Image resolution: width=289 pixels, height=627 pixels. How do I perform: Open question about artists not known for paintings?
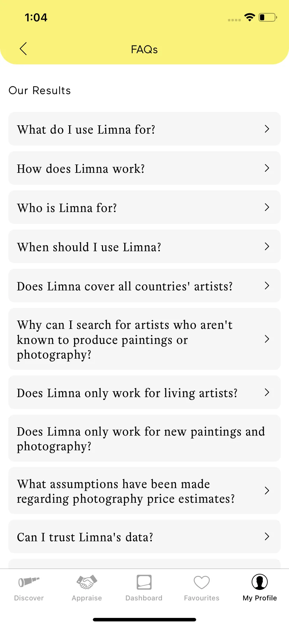[144, 339]
